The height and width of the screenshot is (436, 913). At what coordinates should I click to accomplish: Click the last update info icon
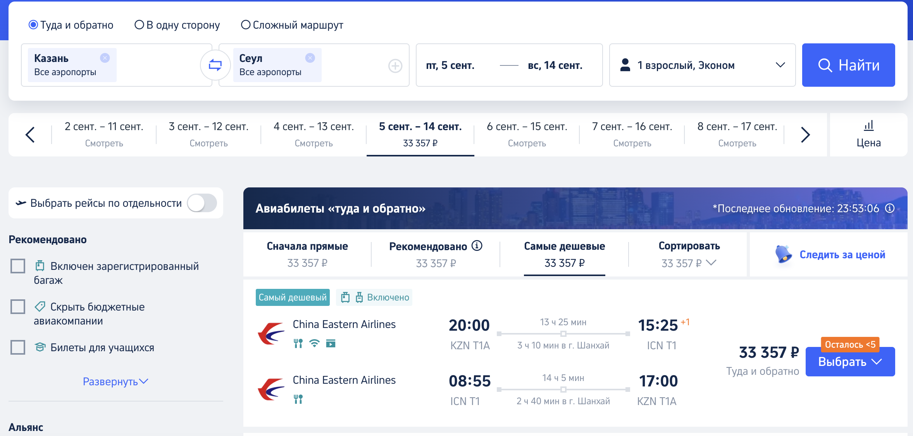[890, 208]
